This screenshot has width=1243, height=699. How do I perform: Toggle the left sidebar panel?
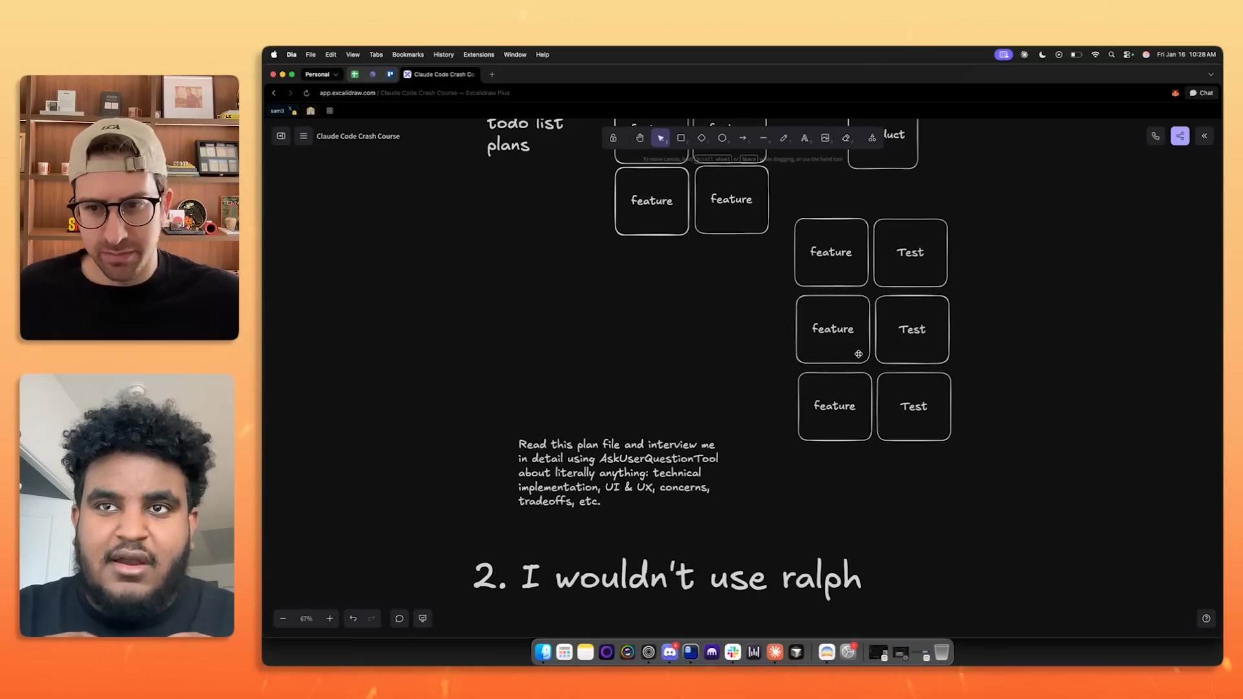[x=281, y=136]
